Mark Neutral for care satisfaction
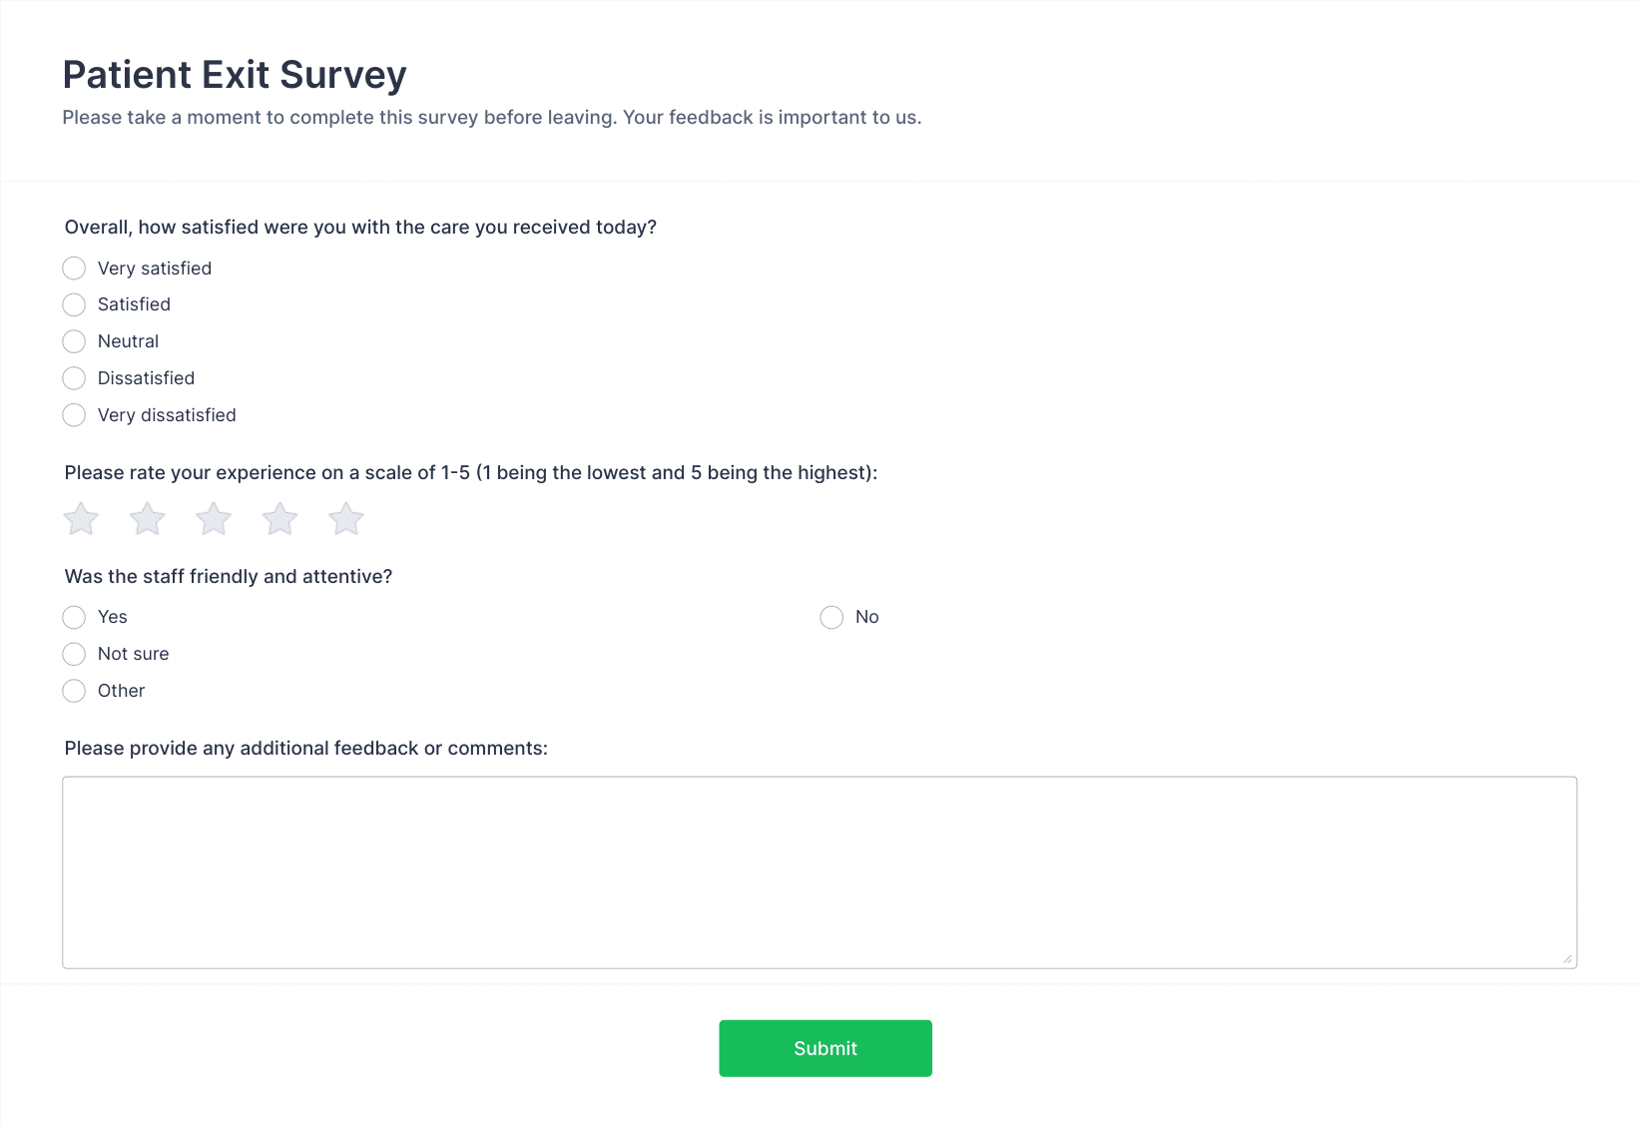The image size is (1639, 1124). 74,341
